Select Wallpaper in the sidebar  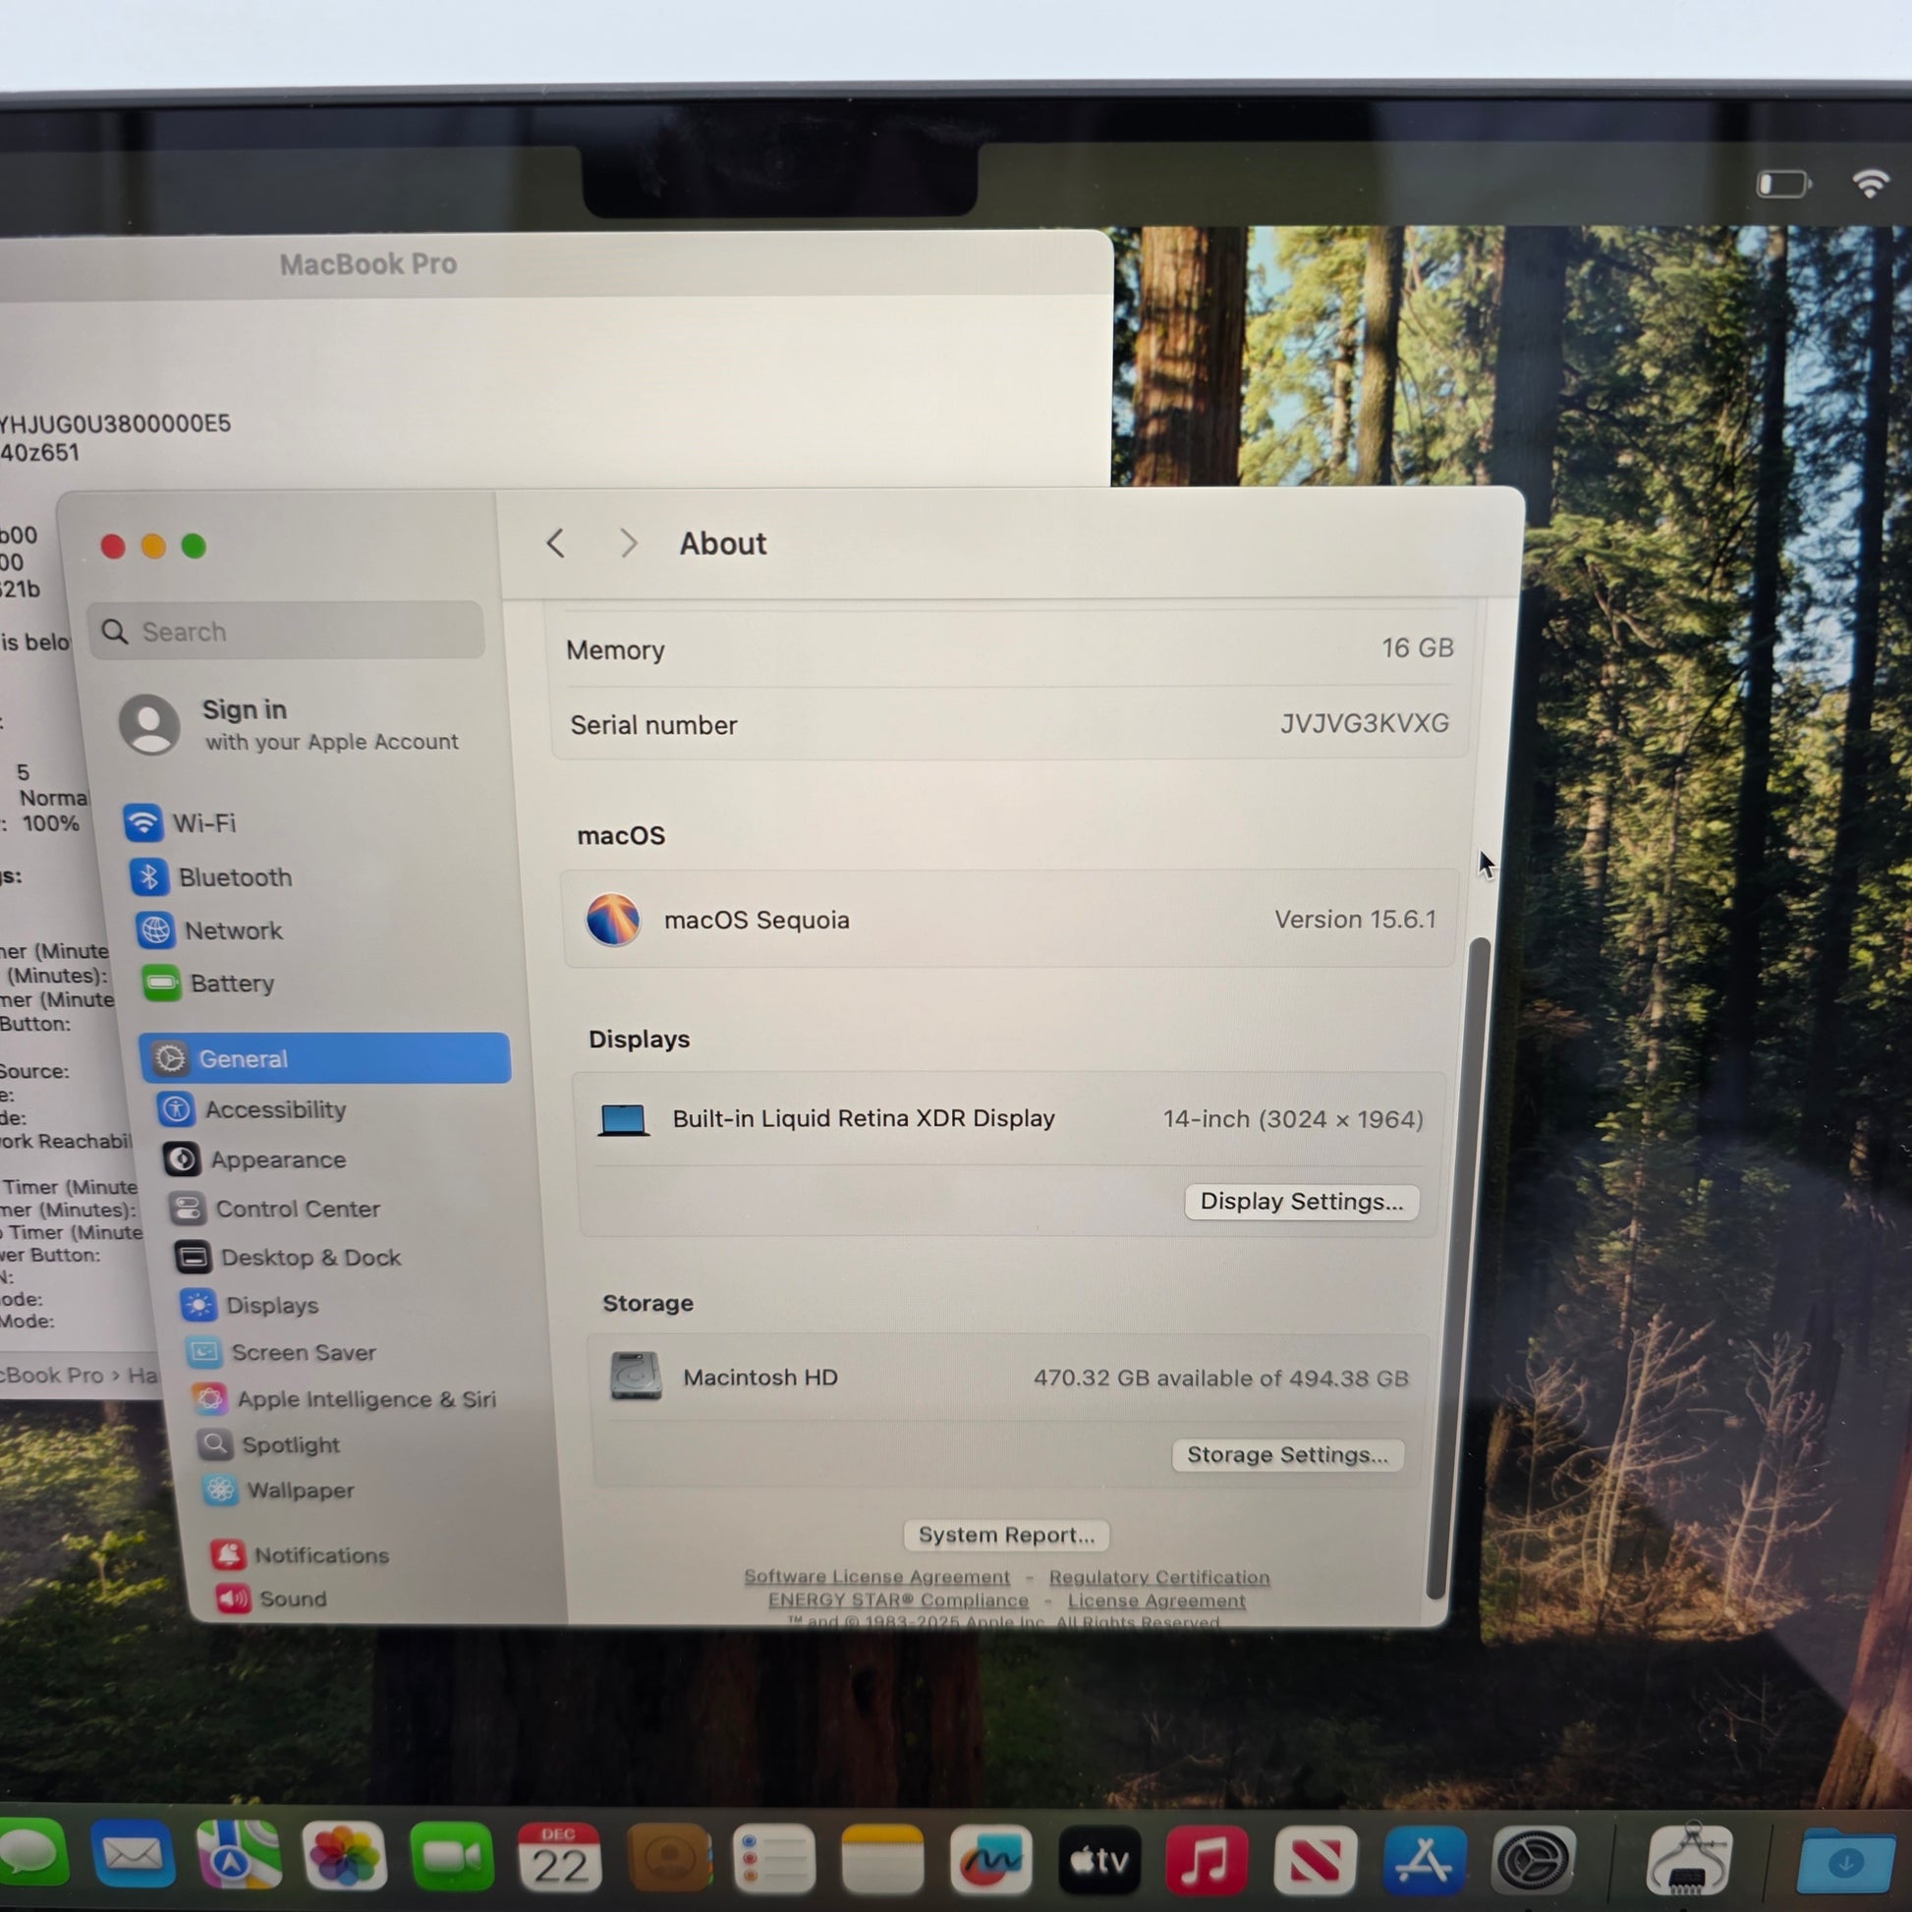click(299, 1490)
